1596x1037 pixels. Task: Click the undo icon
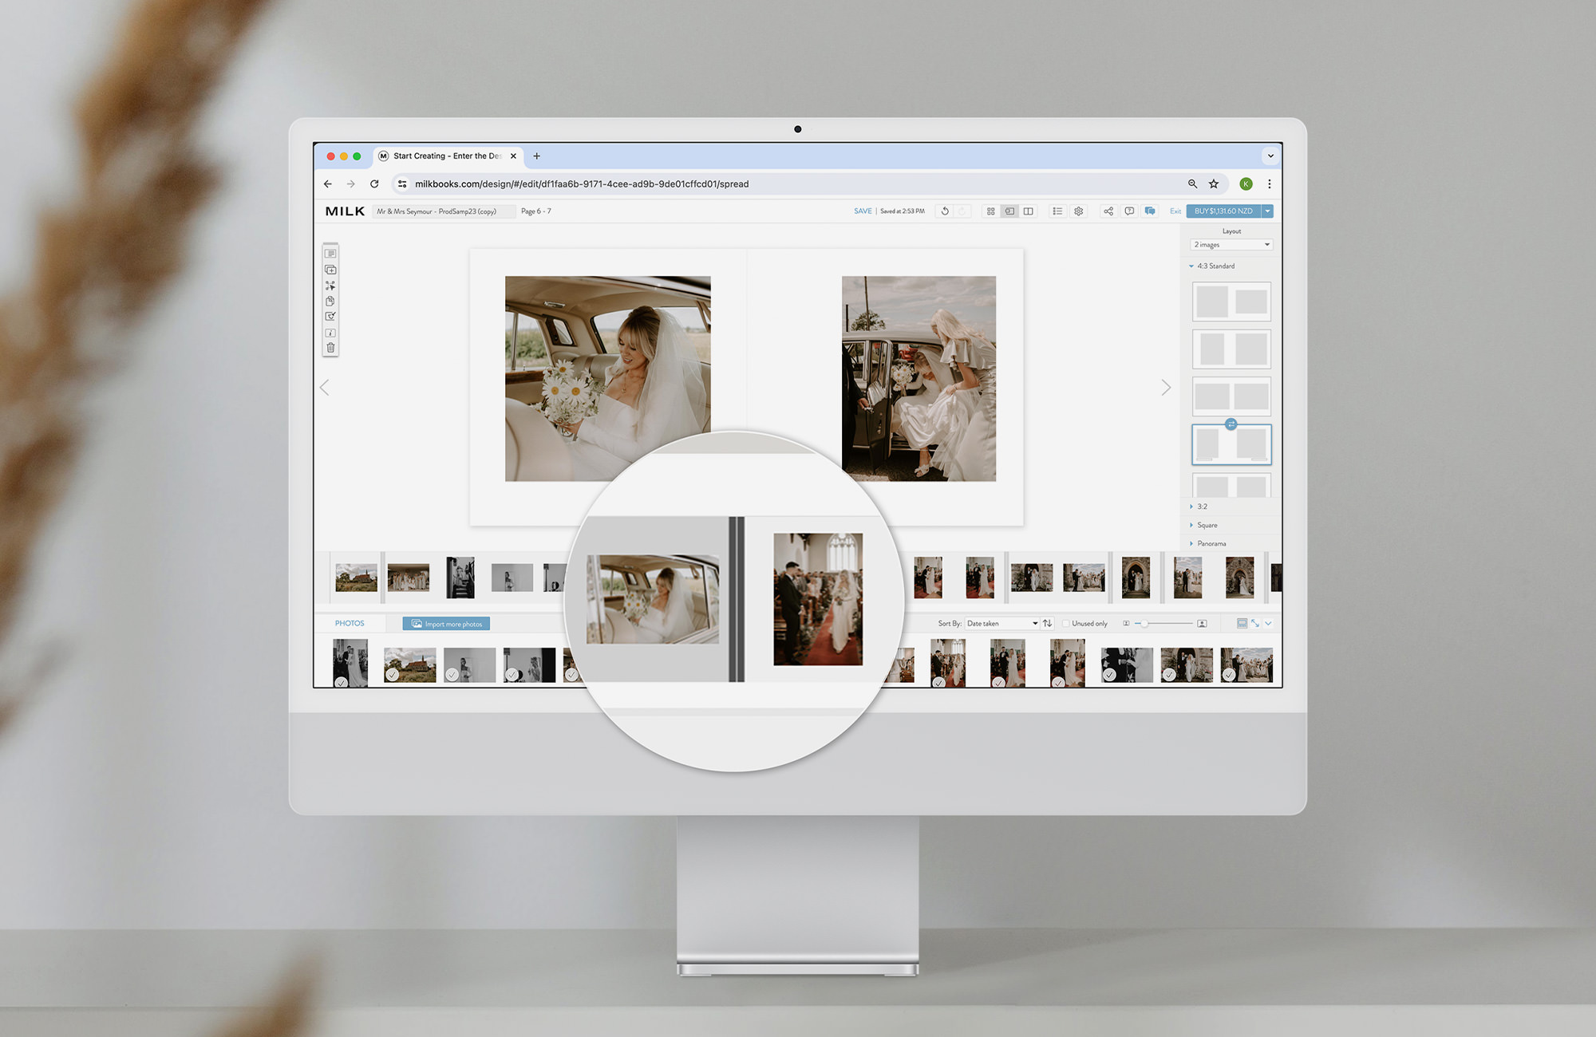coord(945,211)
